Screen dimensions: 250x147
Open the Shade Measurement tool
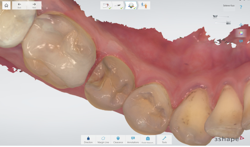tap(148, 140)
